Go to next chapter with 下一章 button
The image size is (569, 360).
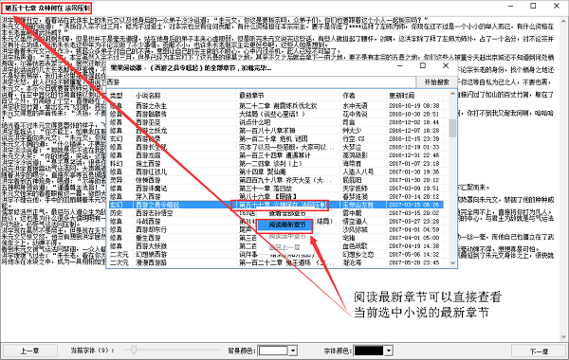click(x=539, y=351)
